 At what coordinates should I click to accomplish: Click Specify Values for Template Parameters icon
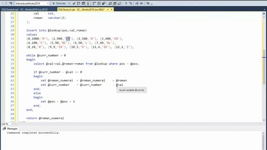[148, 3]
